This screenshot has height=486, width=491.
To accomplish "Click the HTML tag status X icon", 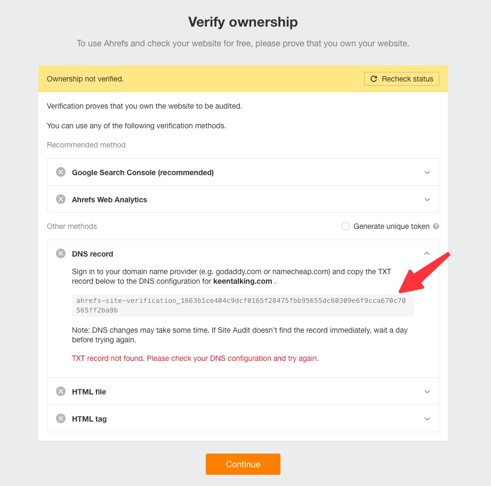I will pos(61,418).
